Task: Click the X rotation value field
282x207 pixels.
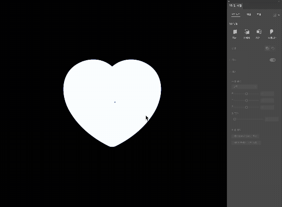Action: (267, 94)
